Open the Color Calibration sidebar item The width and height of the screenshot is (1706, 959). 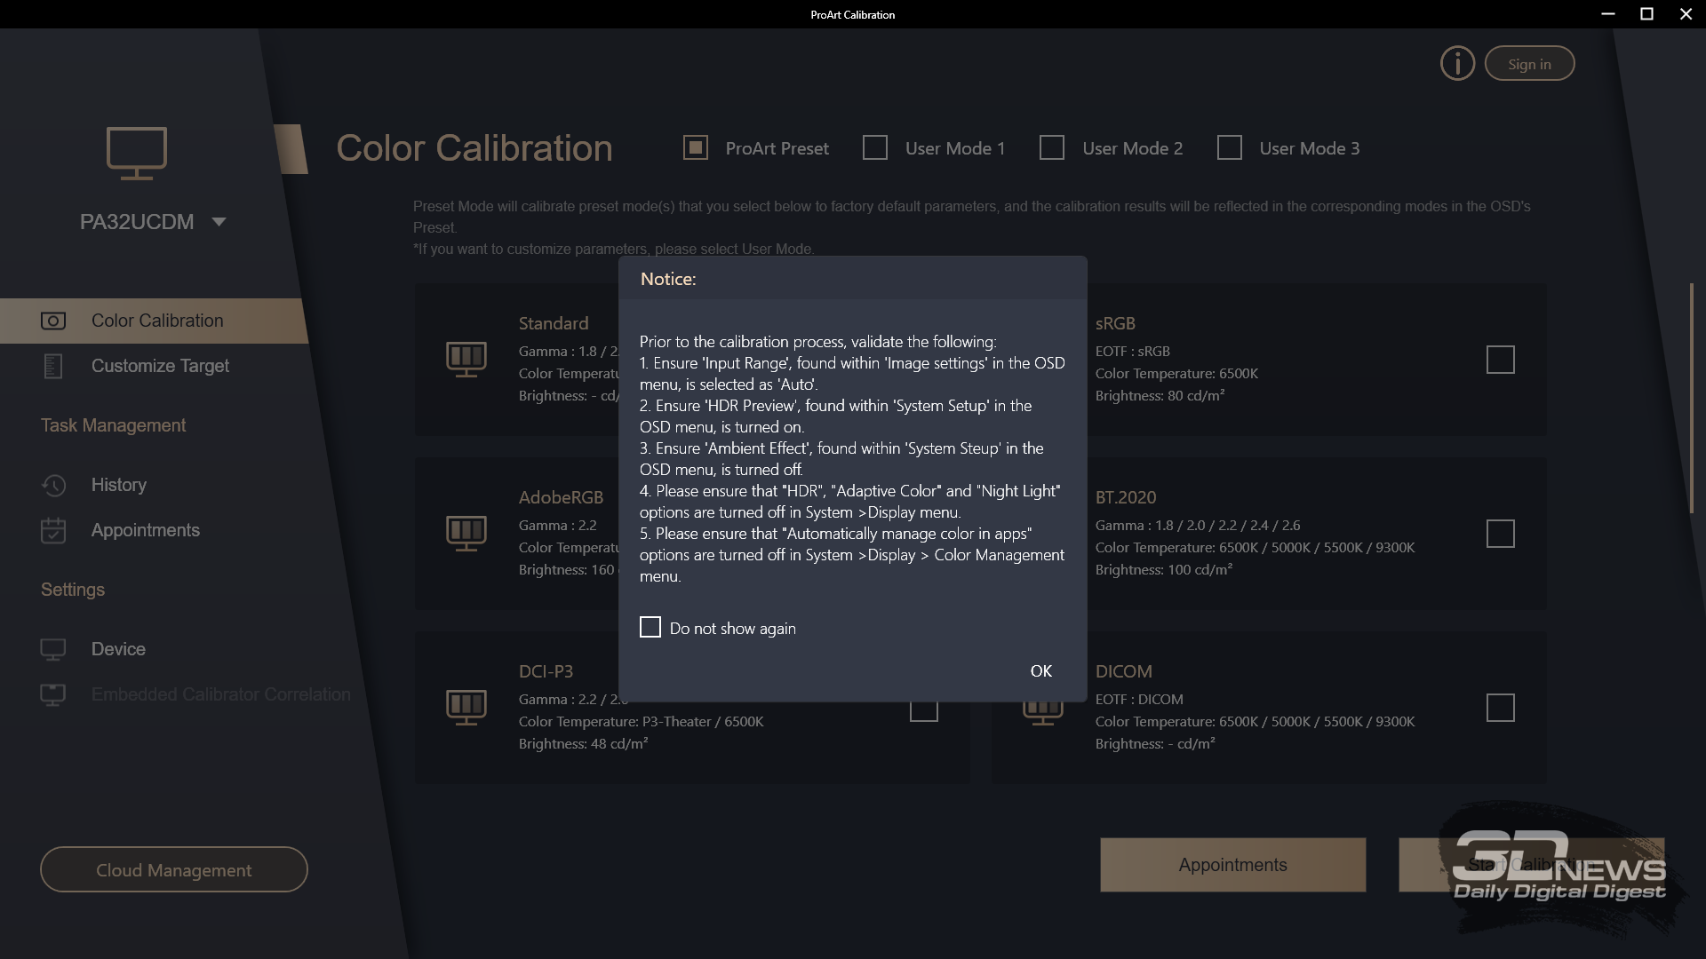coord(154,321)
